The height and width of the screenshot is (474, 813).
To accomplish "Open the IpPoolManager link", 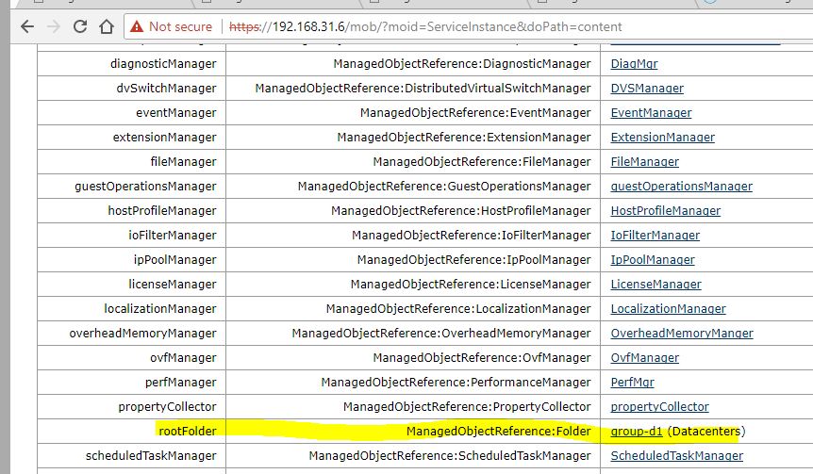I will (x=653, y=259).
